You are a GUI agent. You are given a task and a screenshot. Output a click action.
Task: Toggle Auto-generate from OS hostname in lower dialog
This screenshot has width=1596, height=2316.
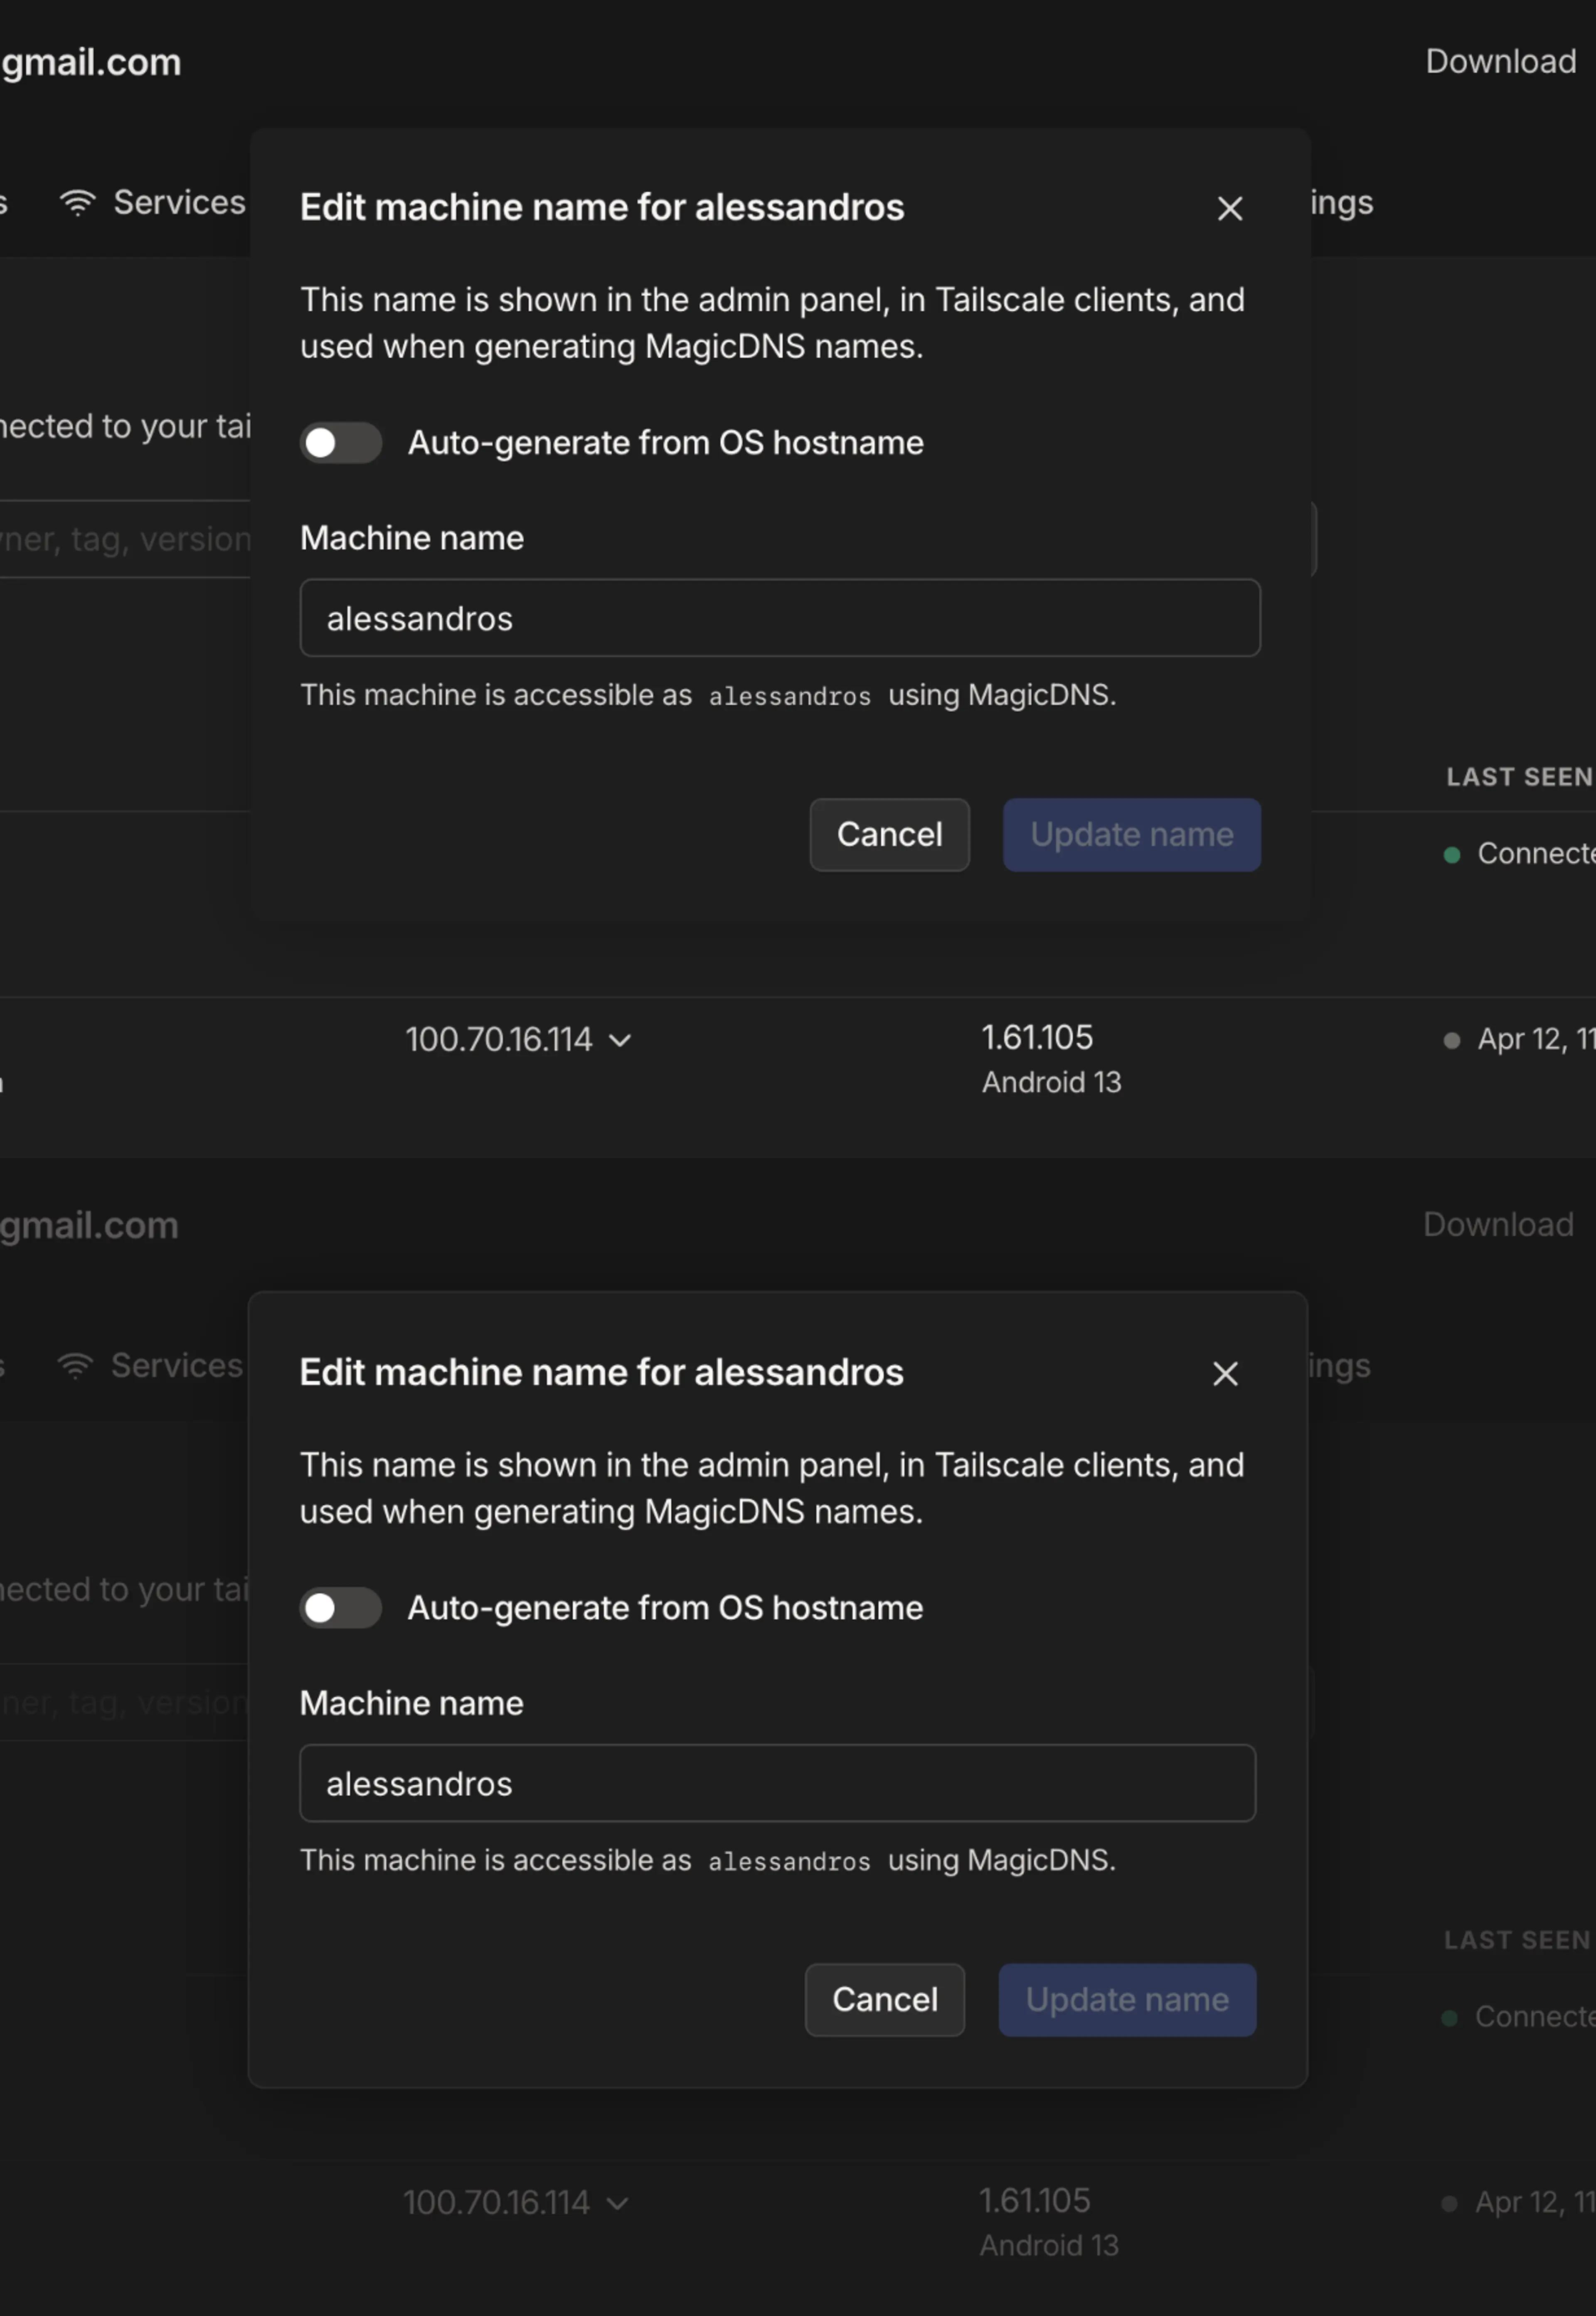(341, 1607)
